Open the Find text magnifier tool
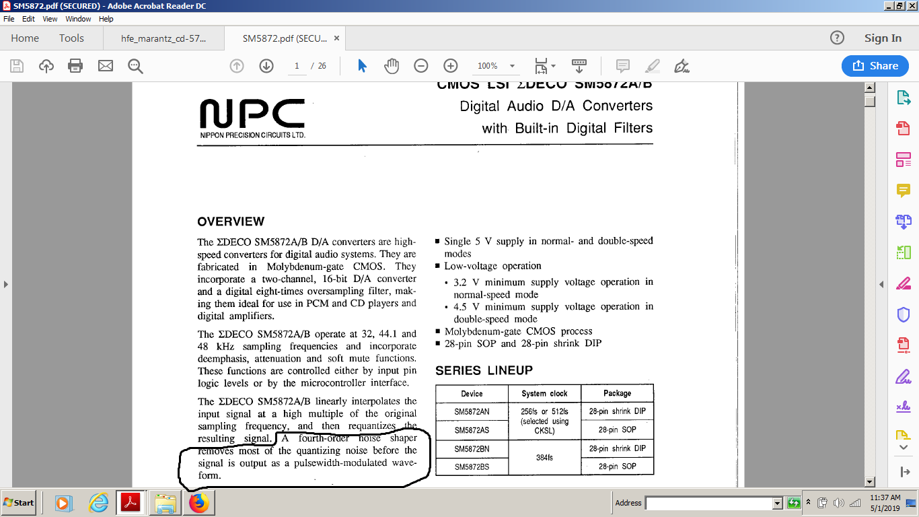The image size is (919, 517). (x=136, y=66)
